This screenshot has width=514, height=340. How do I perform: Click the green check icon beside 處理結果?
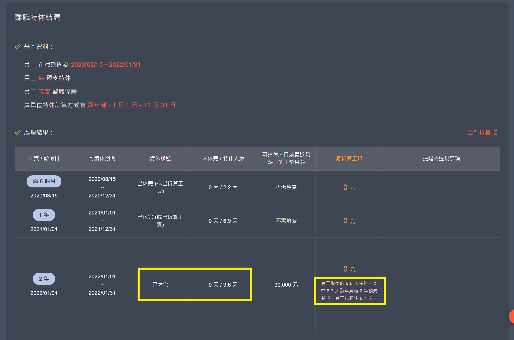tap(18, 133)
